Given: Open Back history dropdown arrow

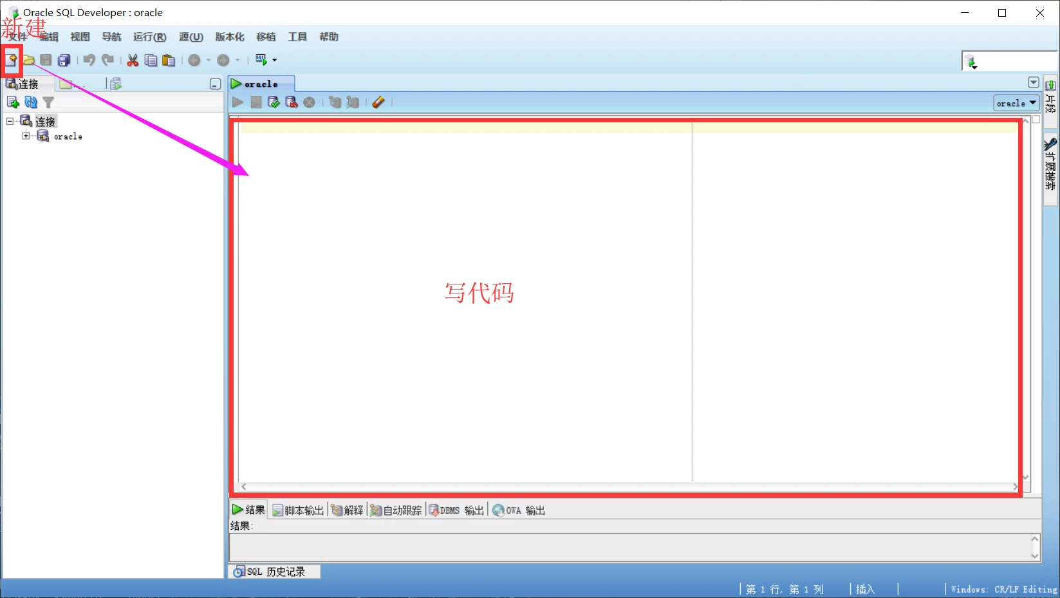Looking at the screenshot, I should [x=209, y=61].
